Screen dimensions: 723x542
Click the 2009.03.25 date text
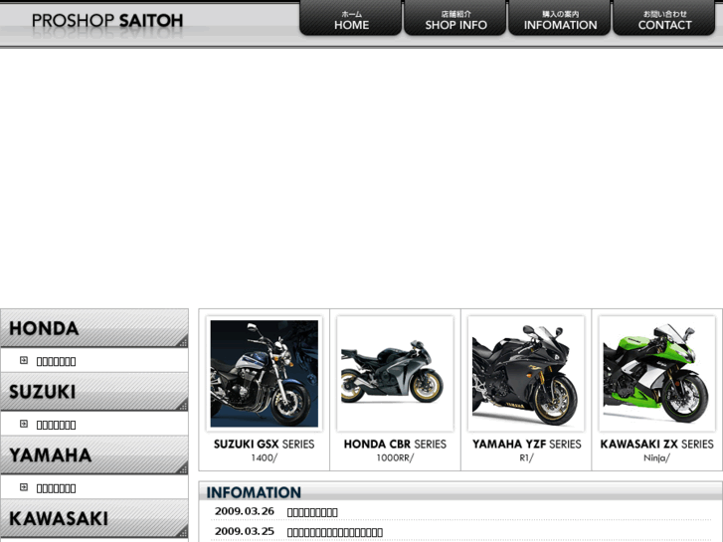click(x=245, y=531)
